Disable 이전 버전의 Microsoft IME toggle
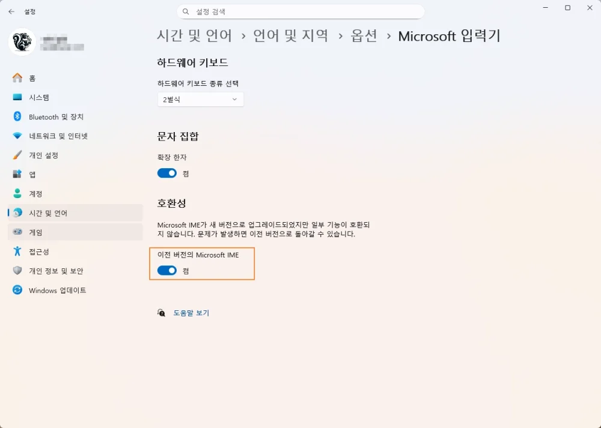601x428 pixels. (166, 271)
